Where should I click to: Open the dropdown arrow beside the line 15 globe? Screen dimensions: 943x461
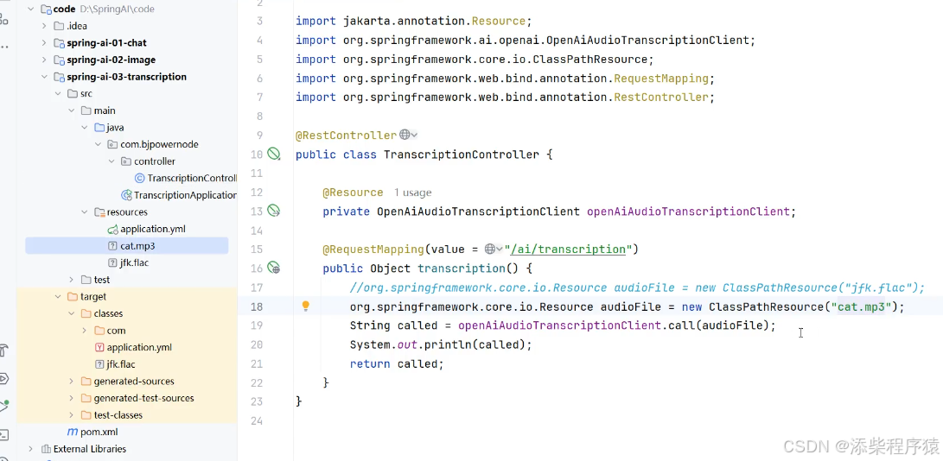pyautogui.click(x=500, y=249)
